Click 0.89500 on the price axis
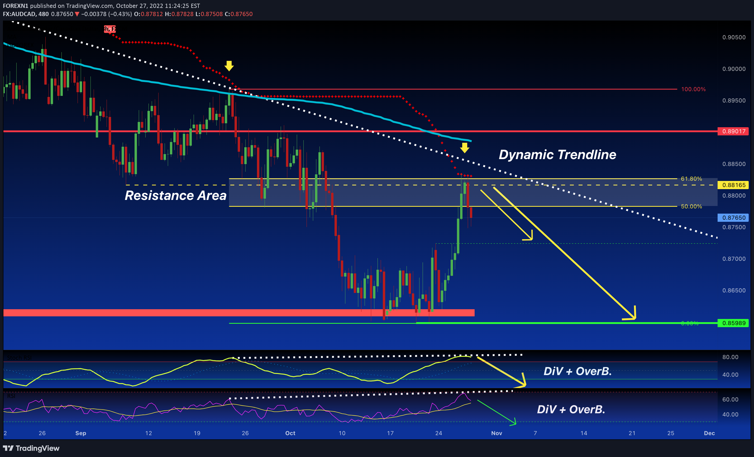Screen dimensions: 754x457 click(x=734, y=101)
